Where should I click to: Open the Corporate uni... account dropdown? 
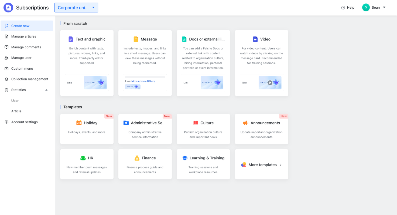(x=76, y=8)
